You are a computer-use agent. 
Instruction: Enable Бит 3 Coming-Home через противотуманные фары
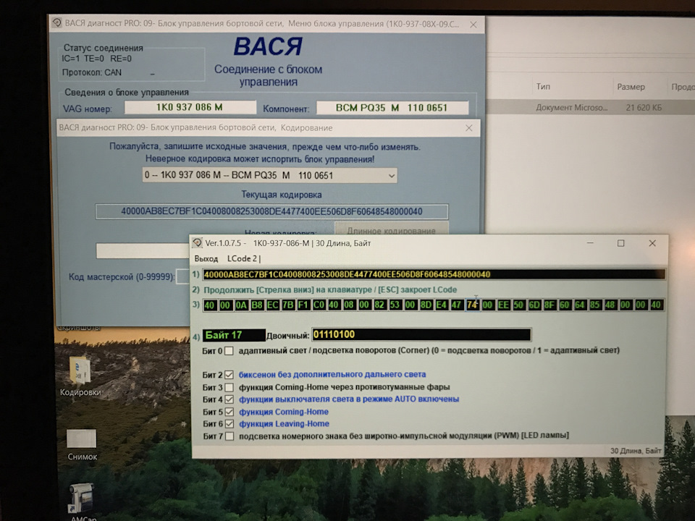click(229, 387)
